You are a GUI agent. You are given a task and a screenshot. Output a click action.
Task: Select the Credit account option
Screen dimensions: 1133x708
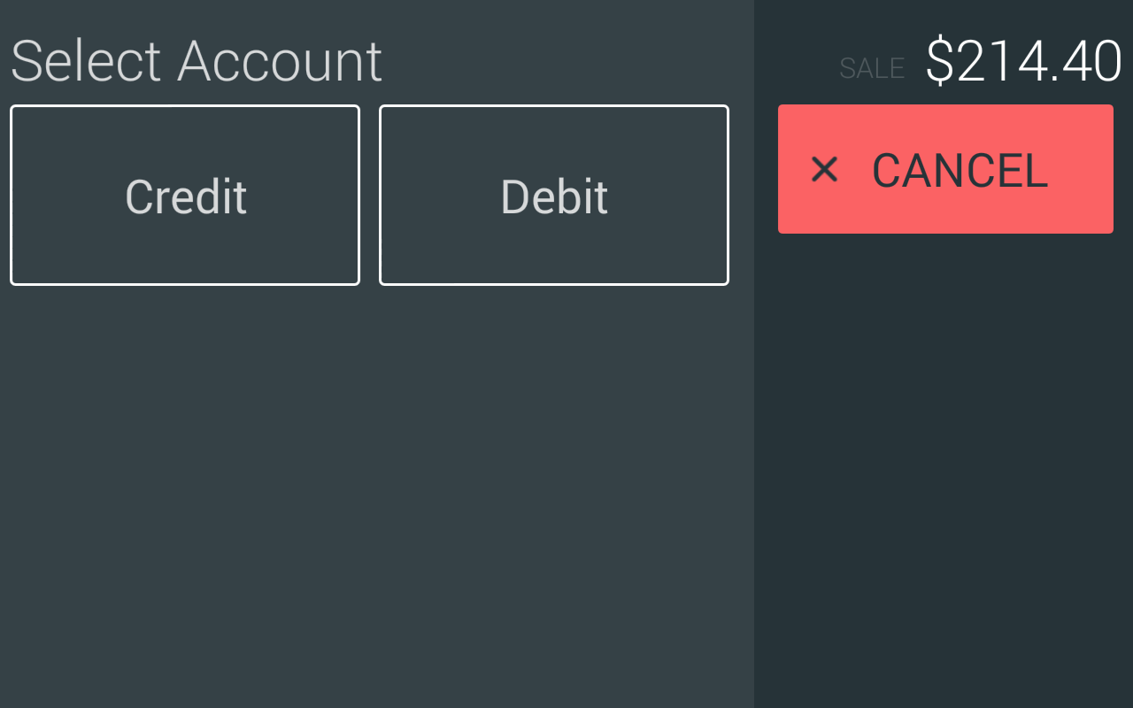185,196
